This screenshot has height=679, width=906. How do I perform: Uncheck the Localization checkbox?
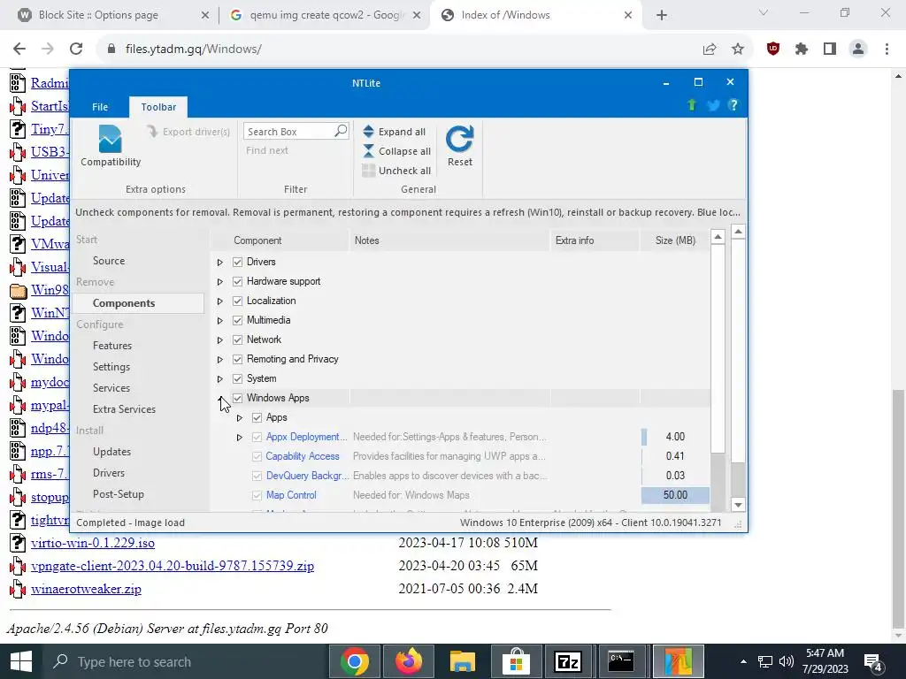click(237, 301)
